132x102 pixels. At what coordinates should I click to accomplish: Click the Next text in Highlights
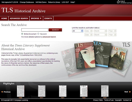126,92
